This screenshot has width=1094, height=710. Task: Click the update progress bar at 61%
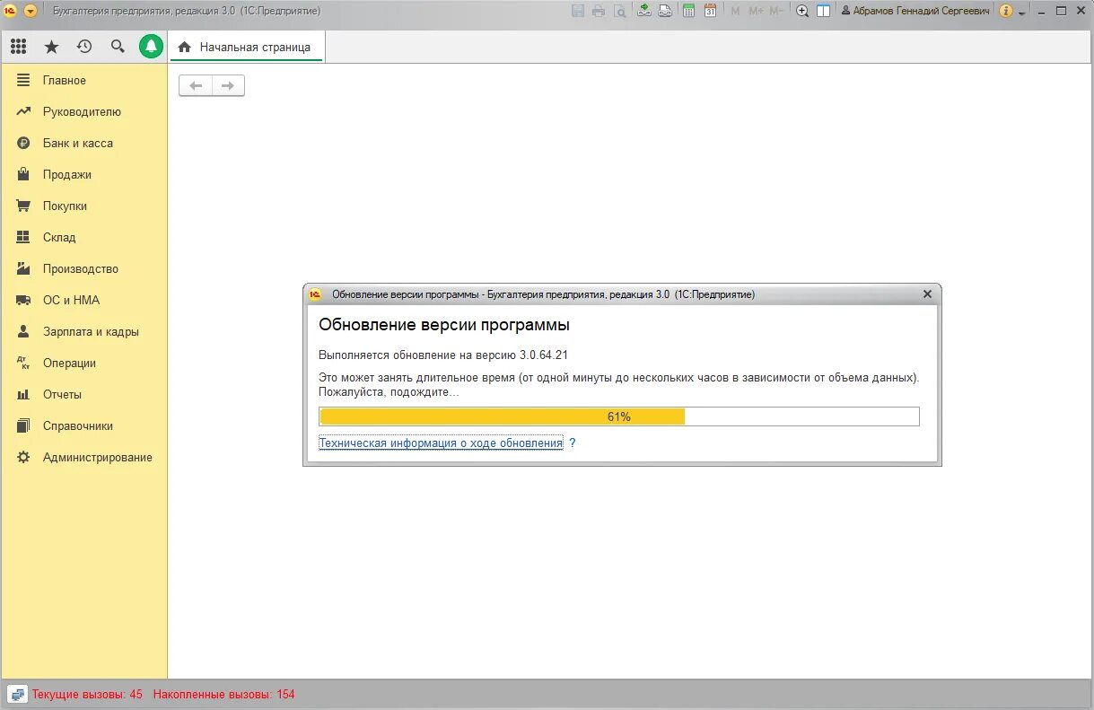[619, 416]
